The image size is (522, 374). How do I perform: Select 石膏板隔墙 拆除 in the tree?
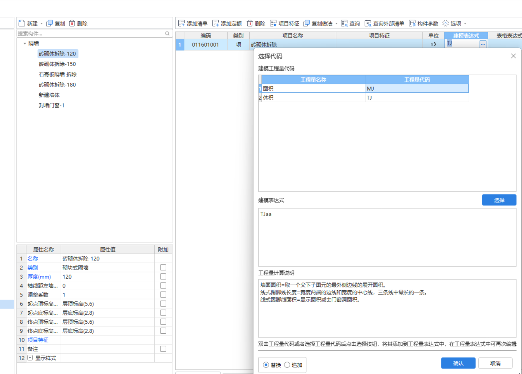tap(58, 74)
